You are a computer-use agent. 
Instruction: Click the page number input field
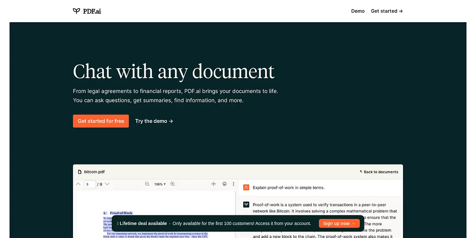tap(90, 184)
